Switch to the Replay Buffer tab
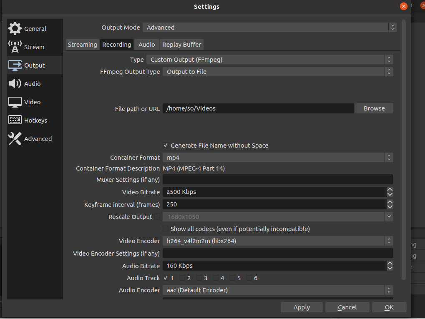The image size is (425, 319). point(182,45)
